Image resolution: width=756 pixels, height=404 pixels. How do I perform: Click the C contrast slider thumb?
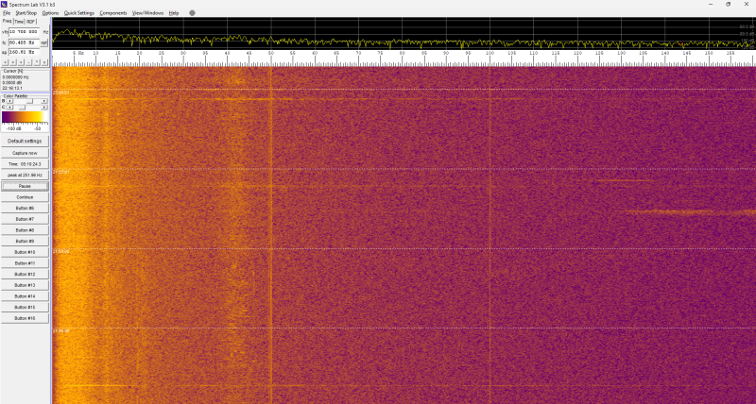pyautogui.click(x=22, y=107)
